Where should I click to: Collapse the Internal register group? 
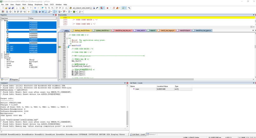click(2, 58)
